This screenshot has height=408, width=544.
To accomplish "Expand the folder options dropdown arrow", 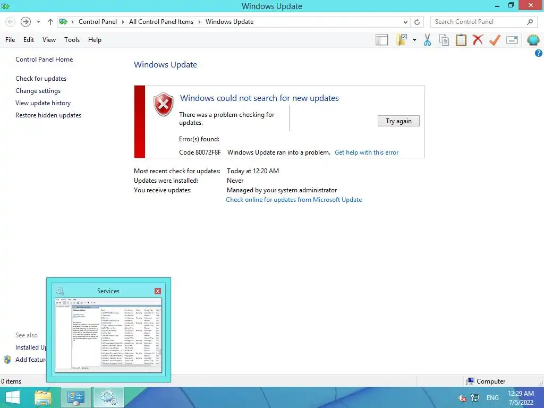I will 414,40.
